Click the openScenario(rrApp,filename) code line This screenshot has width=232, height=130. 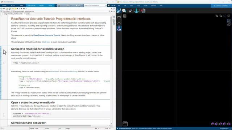(28, 116)
